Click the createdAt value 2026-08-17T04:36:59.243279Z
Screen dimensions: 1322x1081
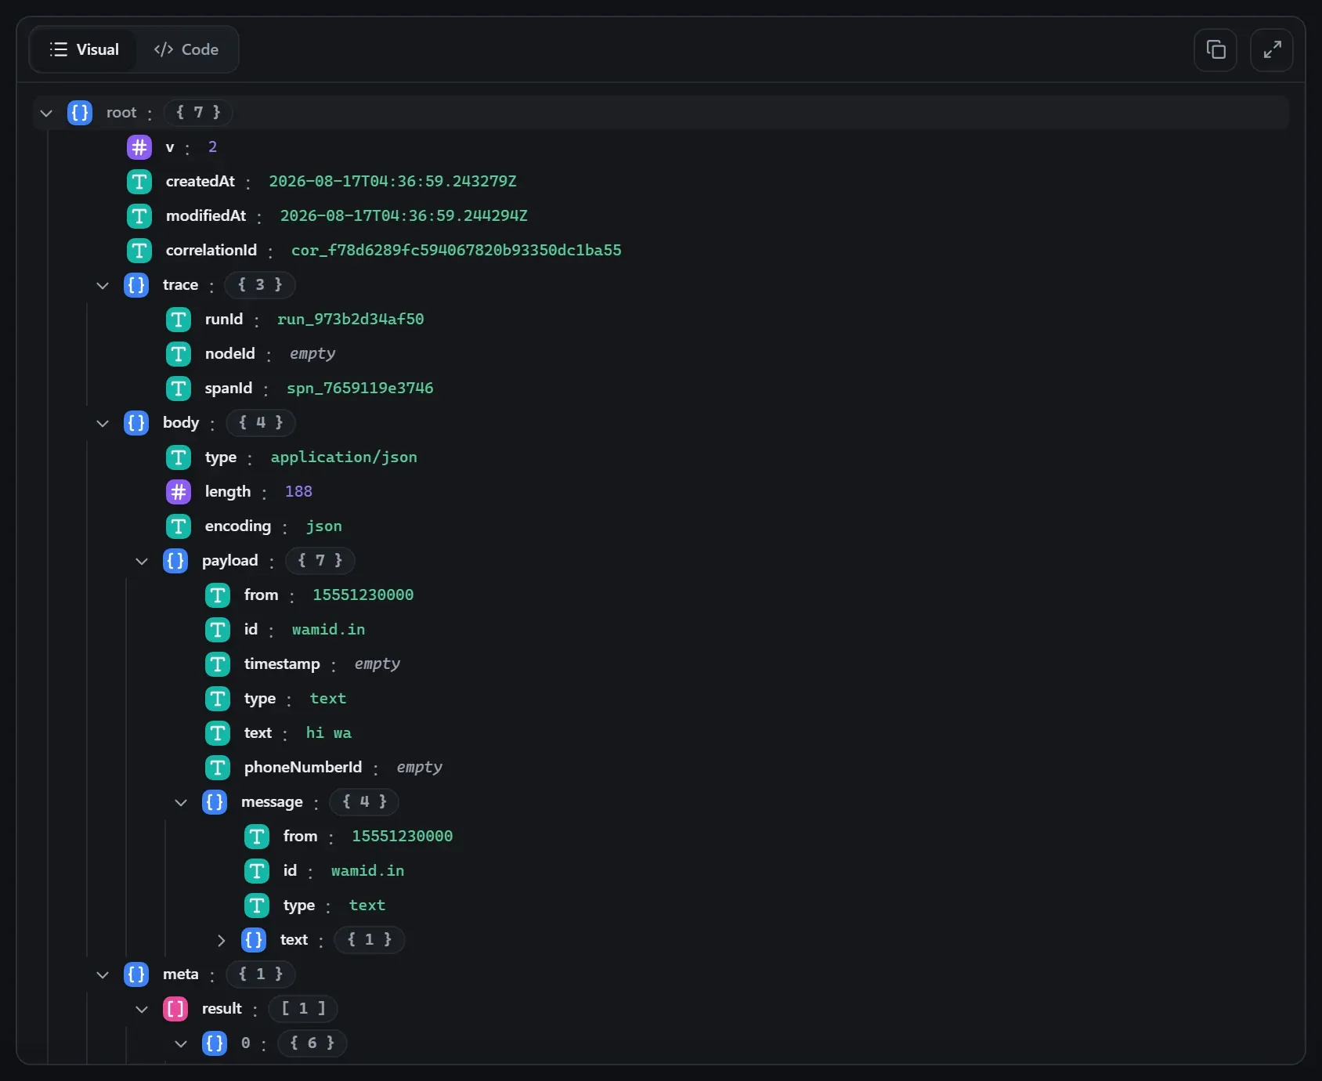coord(392,182)
